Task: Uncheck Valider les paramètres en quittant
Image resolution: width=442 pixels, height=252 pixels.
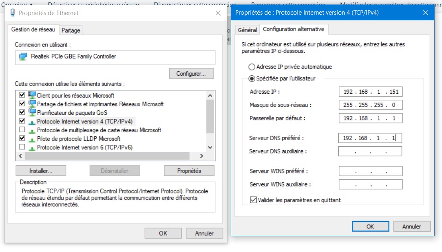Action: point(253,200)
